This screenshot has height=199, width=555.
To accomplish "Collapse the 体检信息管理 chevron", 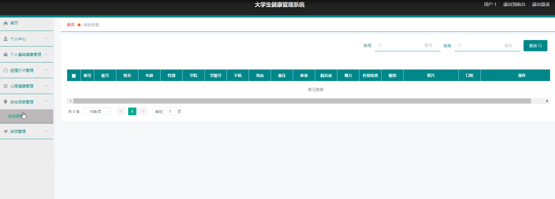I will pos(46,101).
